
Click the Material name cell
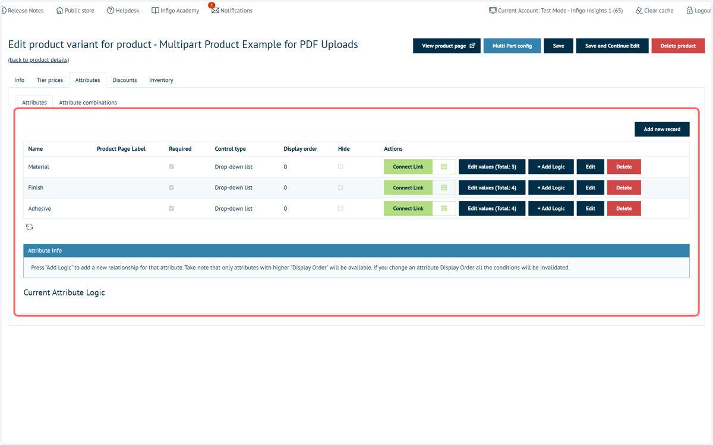point(39,167)
